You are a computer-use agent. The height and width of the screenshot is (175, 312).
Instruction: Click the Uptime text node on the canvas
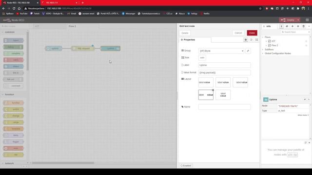(111, 49)
